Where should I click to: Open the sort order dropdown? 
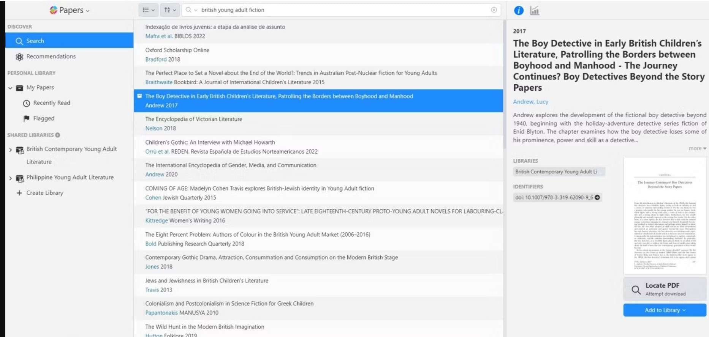coord(170,10)
